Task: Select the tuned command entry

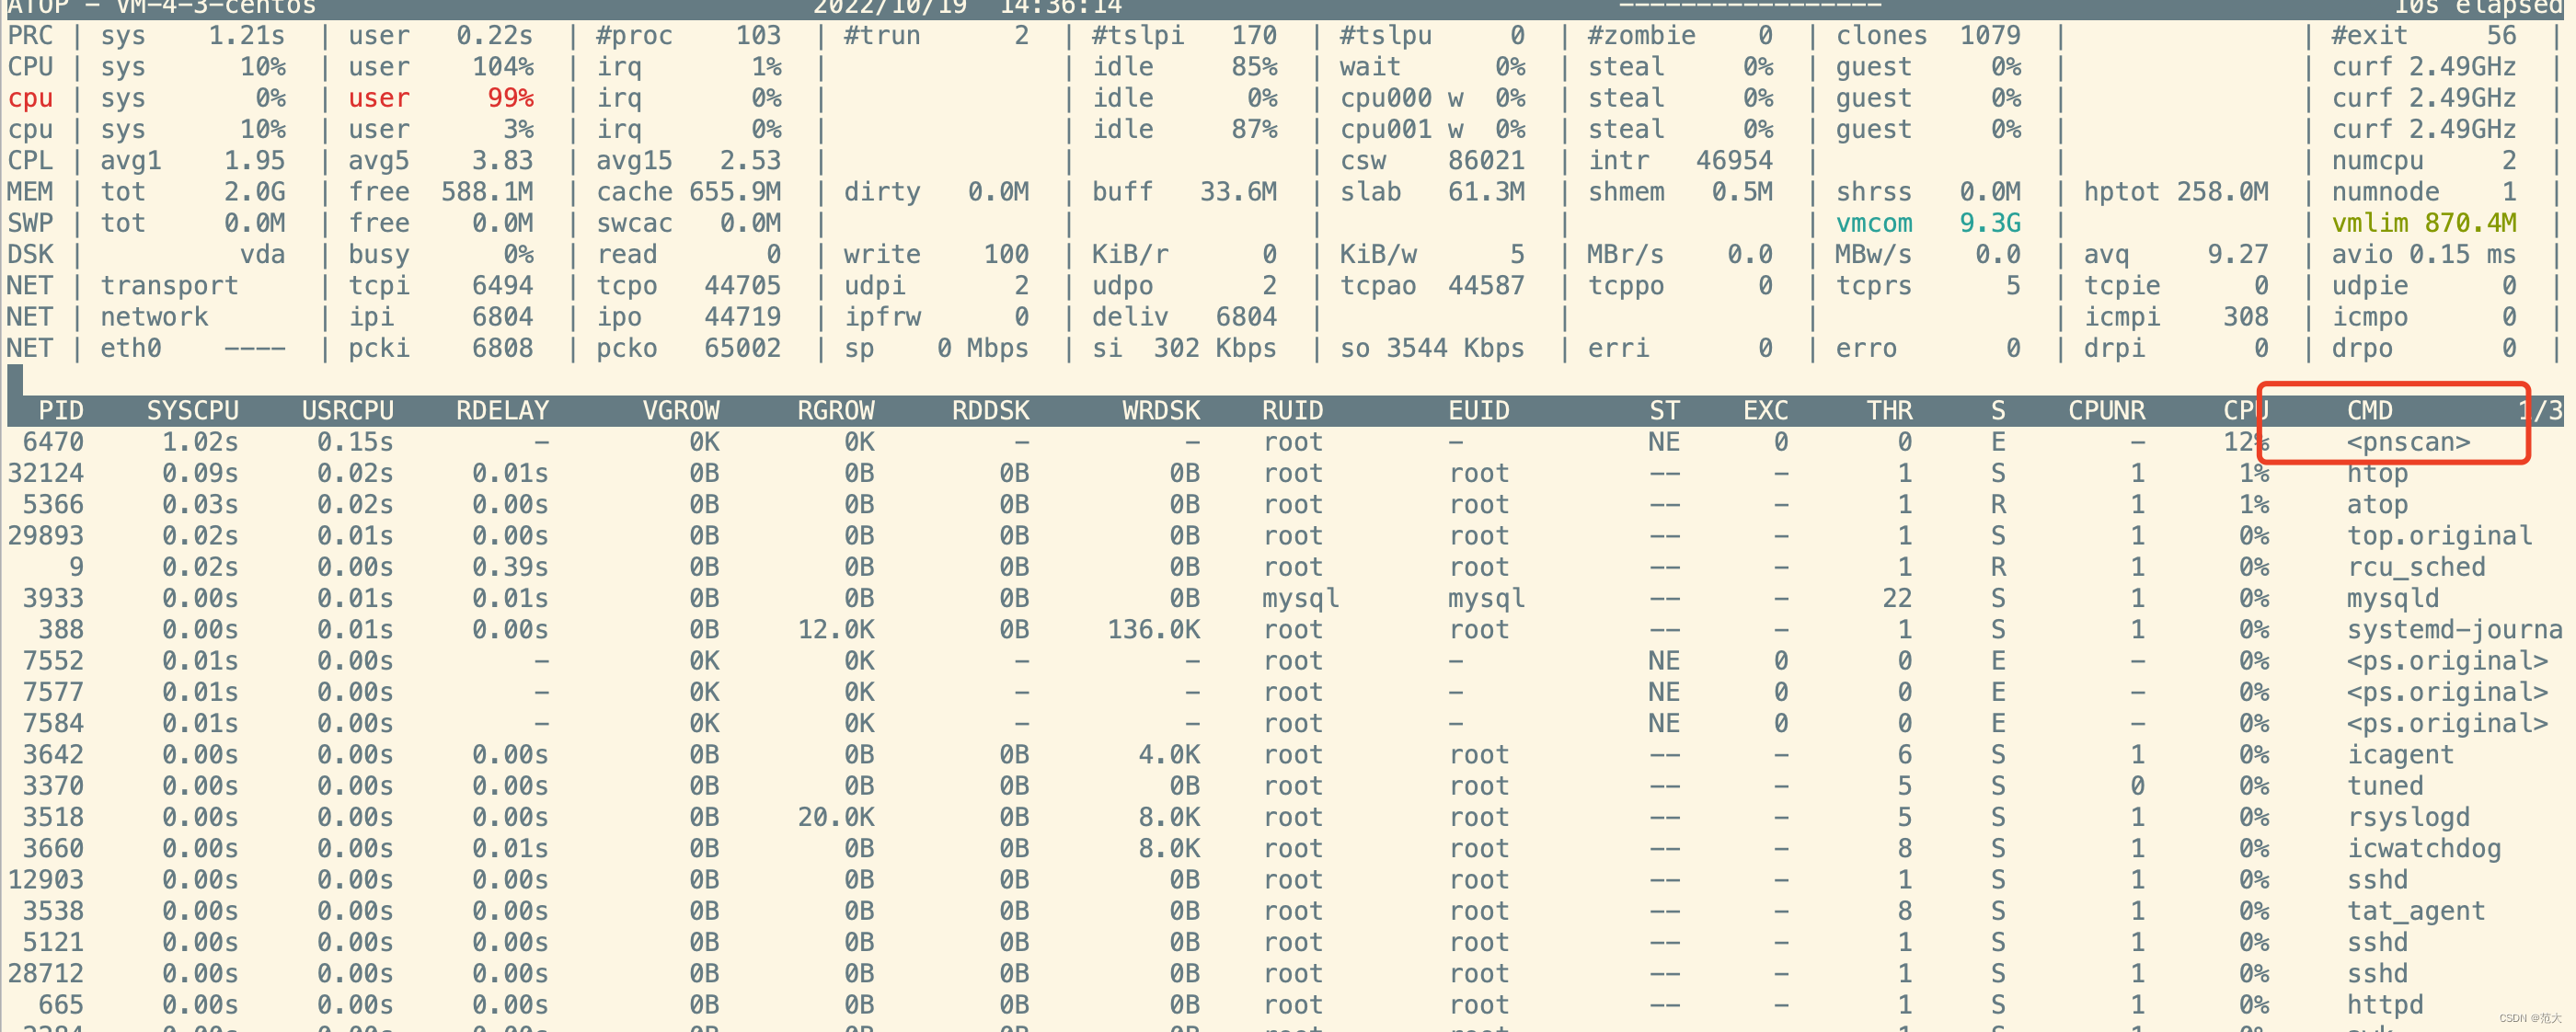Action: click(2386, 786)
